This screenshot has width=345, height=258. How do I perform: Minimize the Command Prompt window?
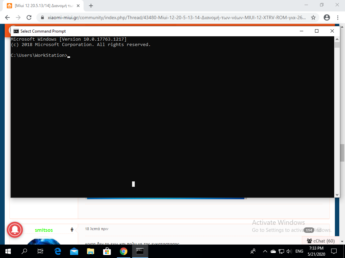[x=302, y=31]
